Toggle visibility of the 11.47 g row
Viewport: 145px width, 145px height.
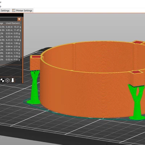[x=11, y=30]
